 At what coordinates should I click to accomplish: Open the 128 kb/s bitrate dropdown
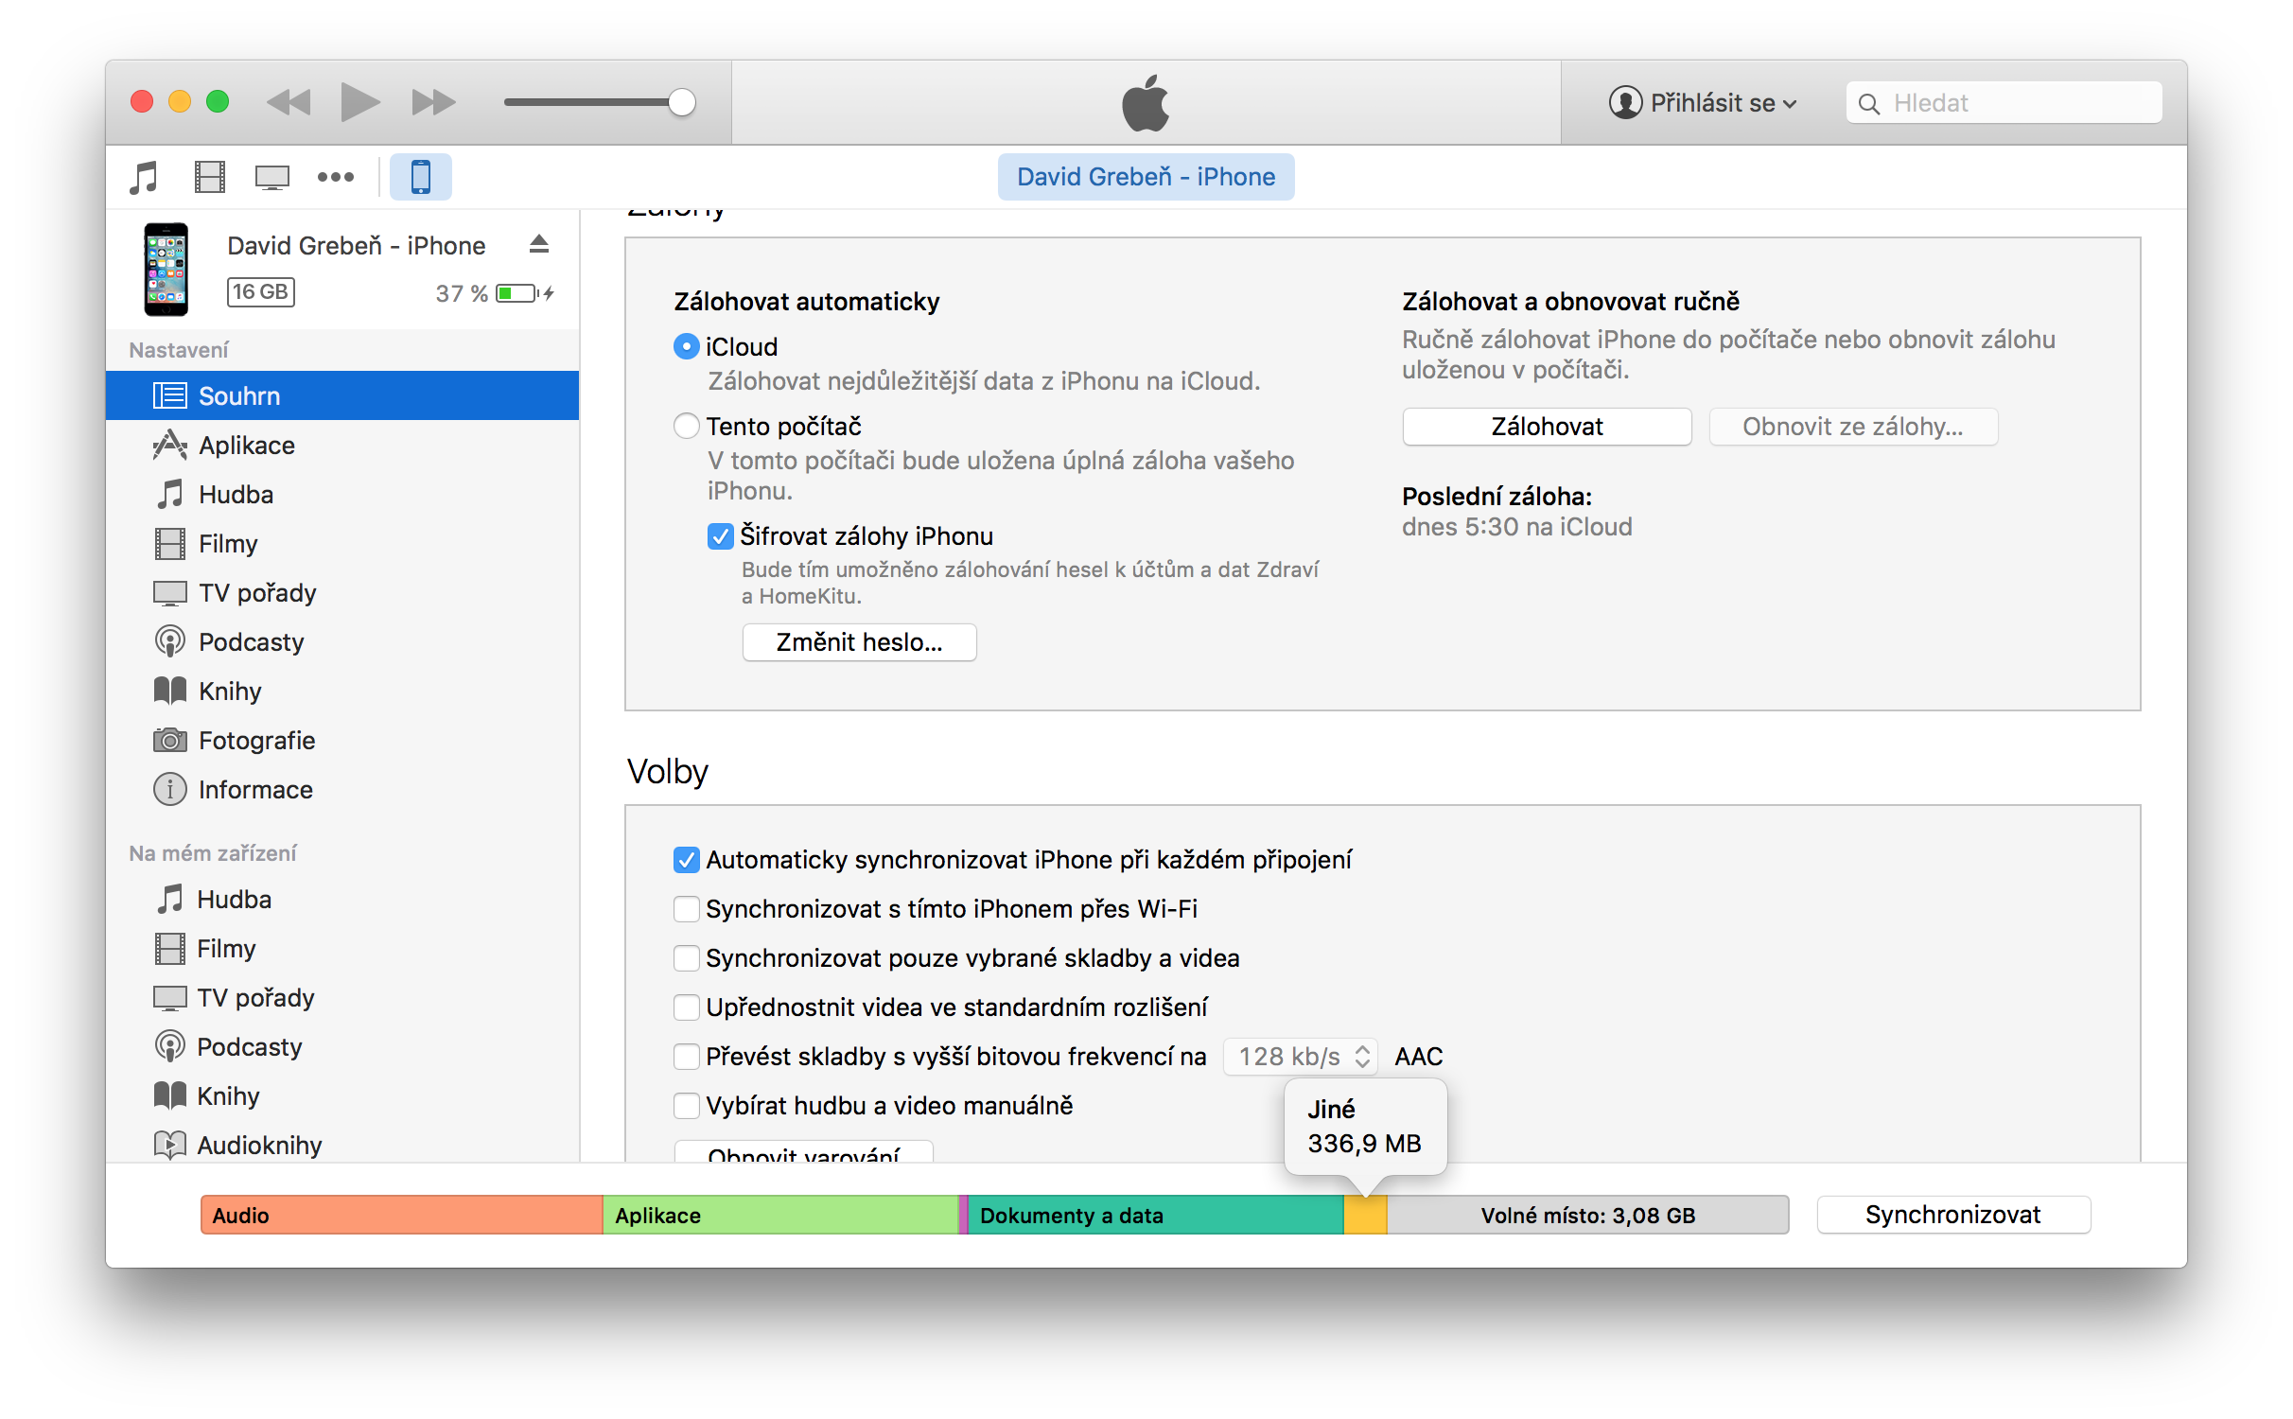tap(1300, 1057)
